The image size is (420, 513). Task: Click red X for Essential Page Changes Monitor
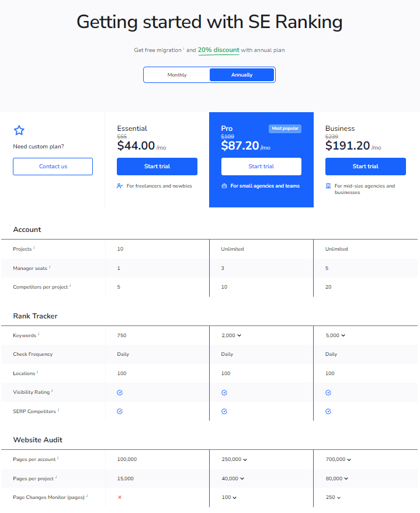coord(120,497)
